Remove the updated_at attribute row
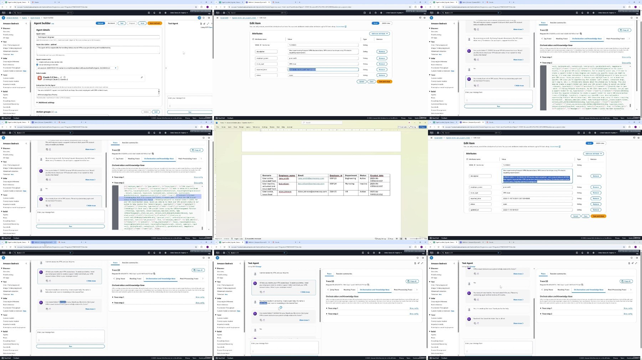 click(596, 210)
